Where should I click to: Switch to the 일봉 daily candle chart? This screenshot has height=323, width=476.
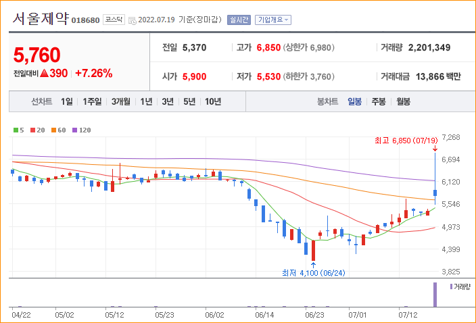coord(354,101)
